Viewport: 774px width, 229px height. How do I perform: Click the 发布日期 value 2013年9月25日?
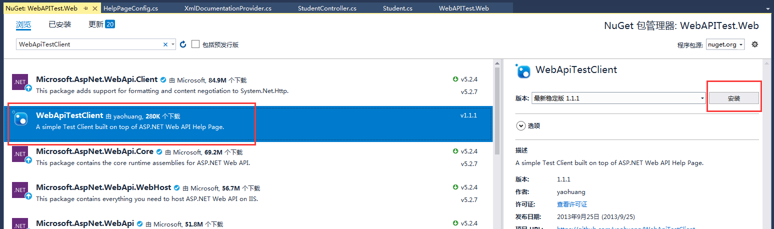(x=595, y=217)
